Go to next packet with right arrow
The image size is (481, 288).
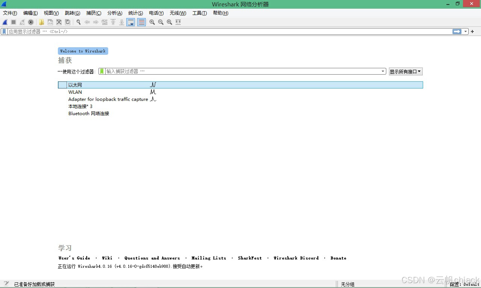click(96, 22)
